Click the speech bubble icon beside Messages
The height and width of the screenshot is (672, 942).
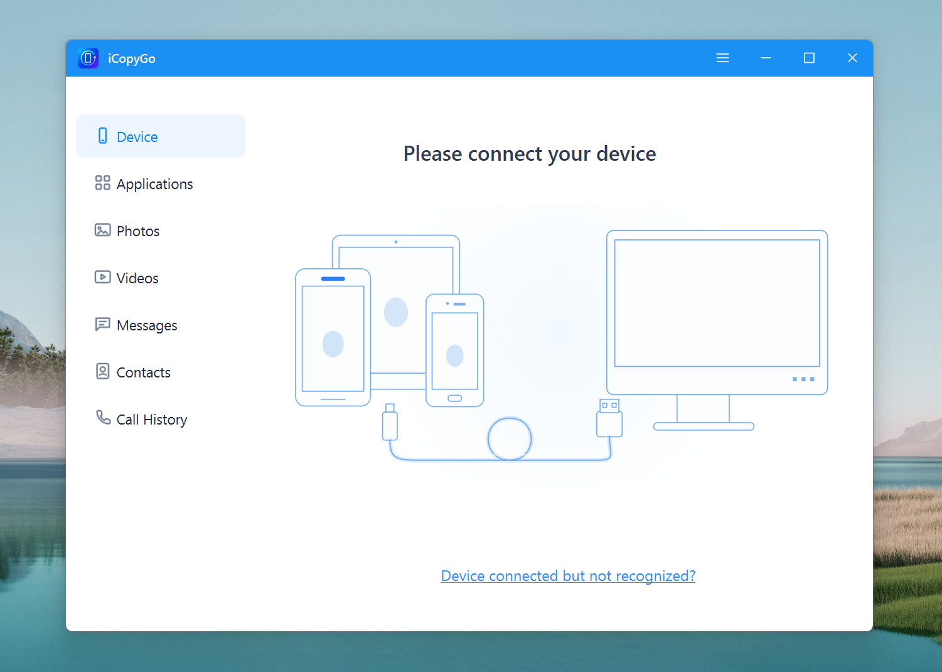click(x=102, y=324)
